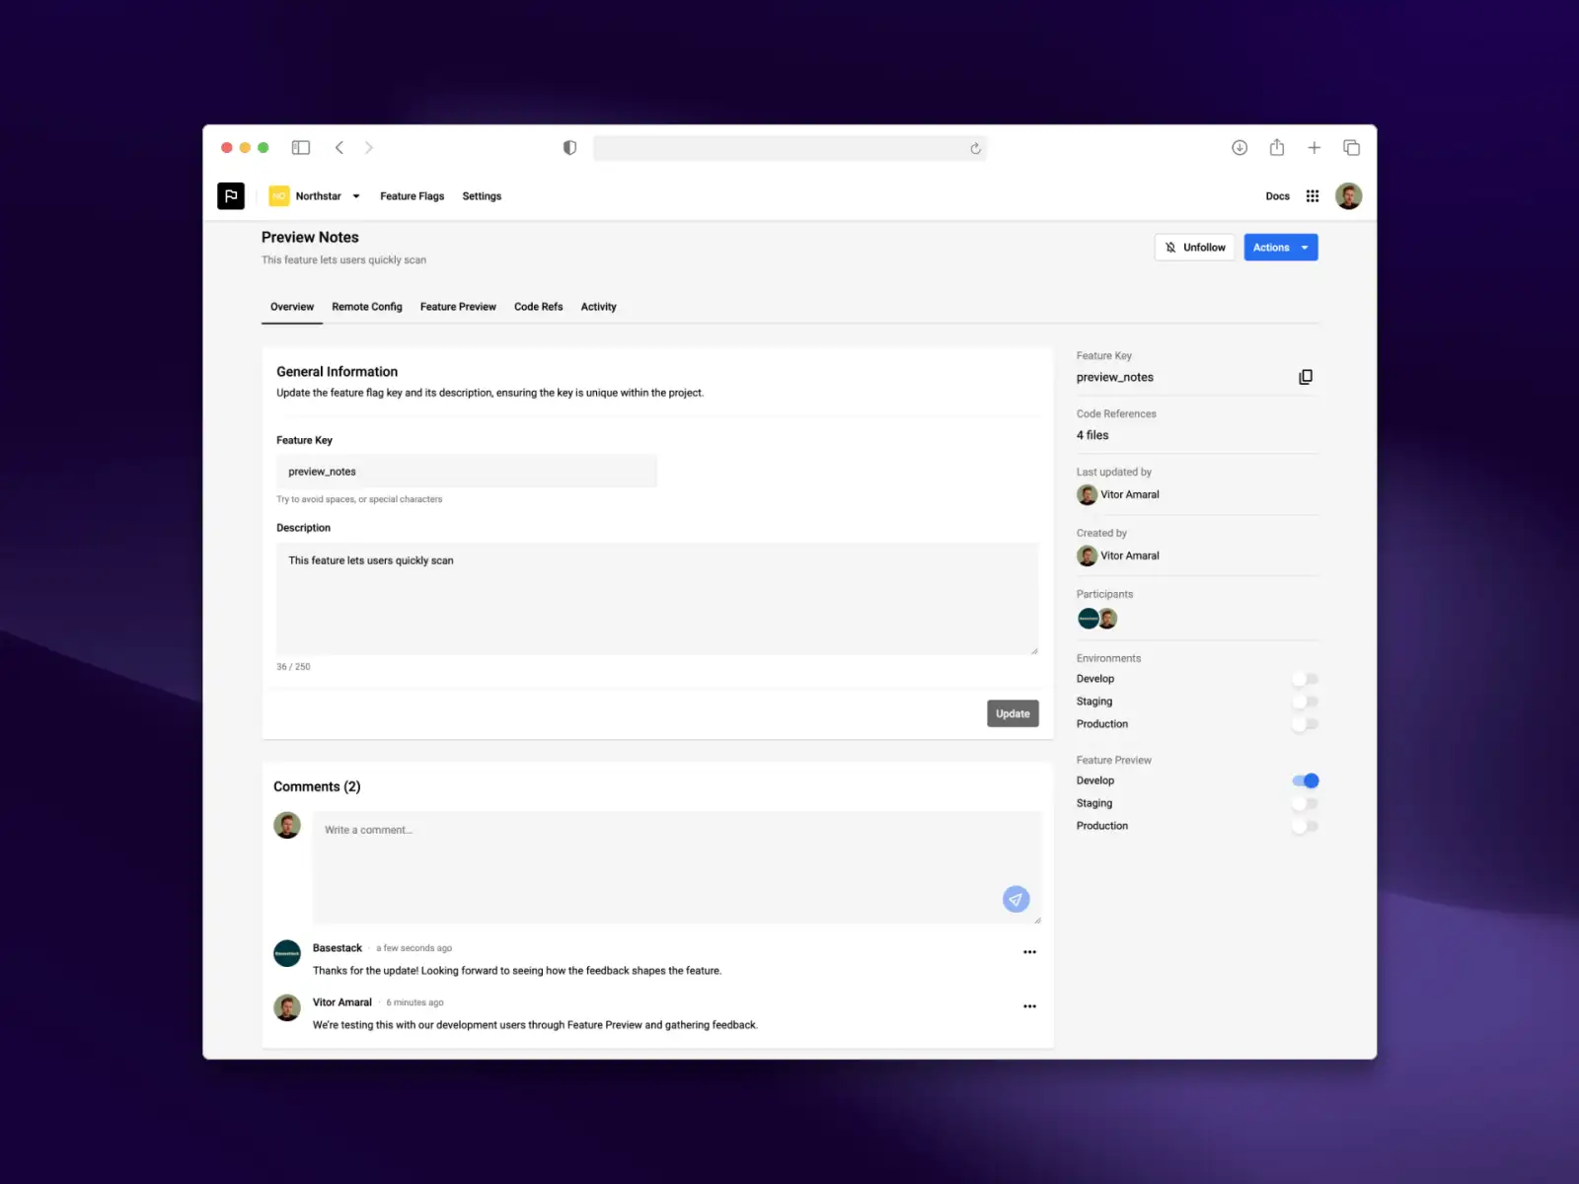Toggle Staging under Feature Preview
Screen dimensions: 1579x1184
point(1305,803)
